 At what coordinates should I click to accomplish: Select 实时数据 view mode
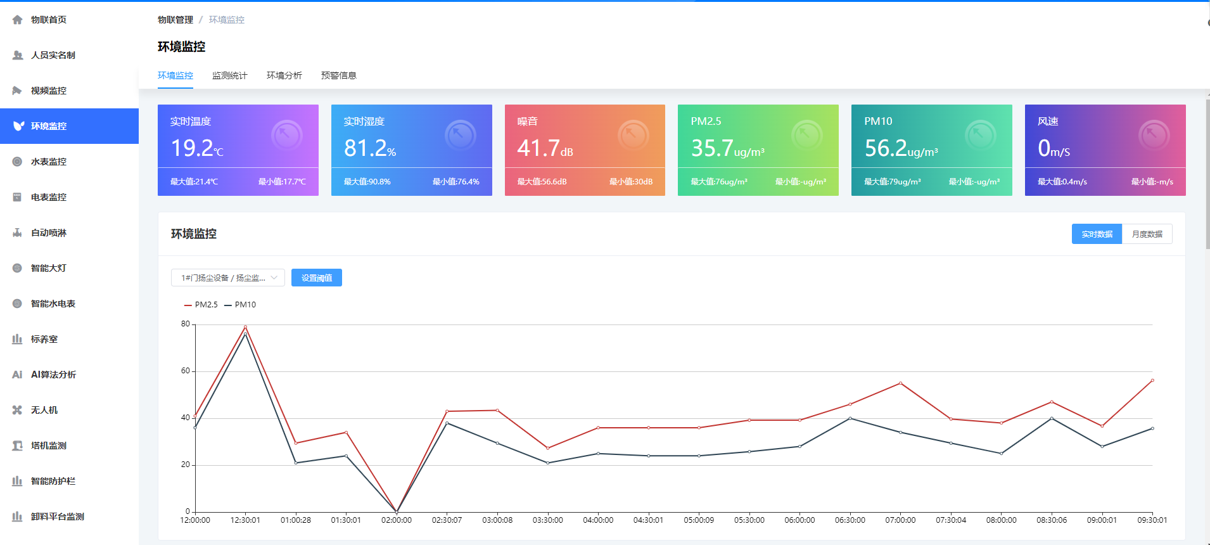pos(1097,234)
